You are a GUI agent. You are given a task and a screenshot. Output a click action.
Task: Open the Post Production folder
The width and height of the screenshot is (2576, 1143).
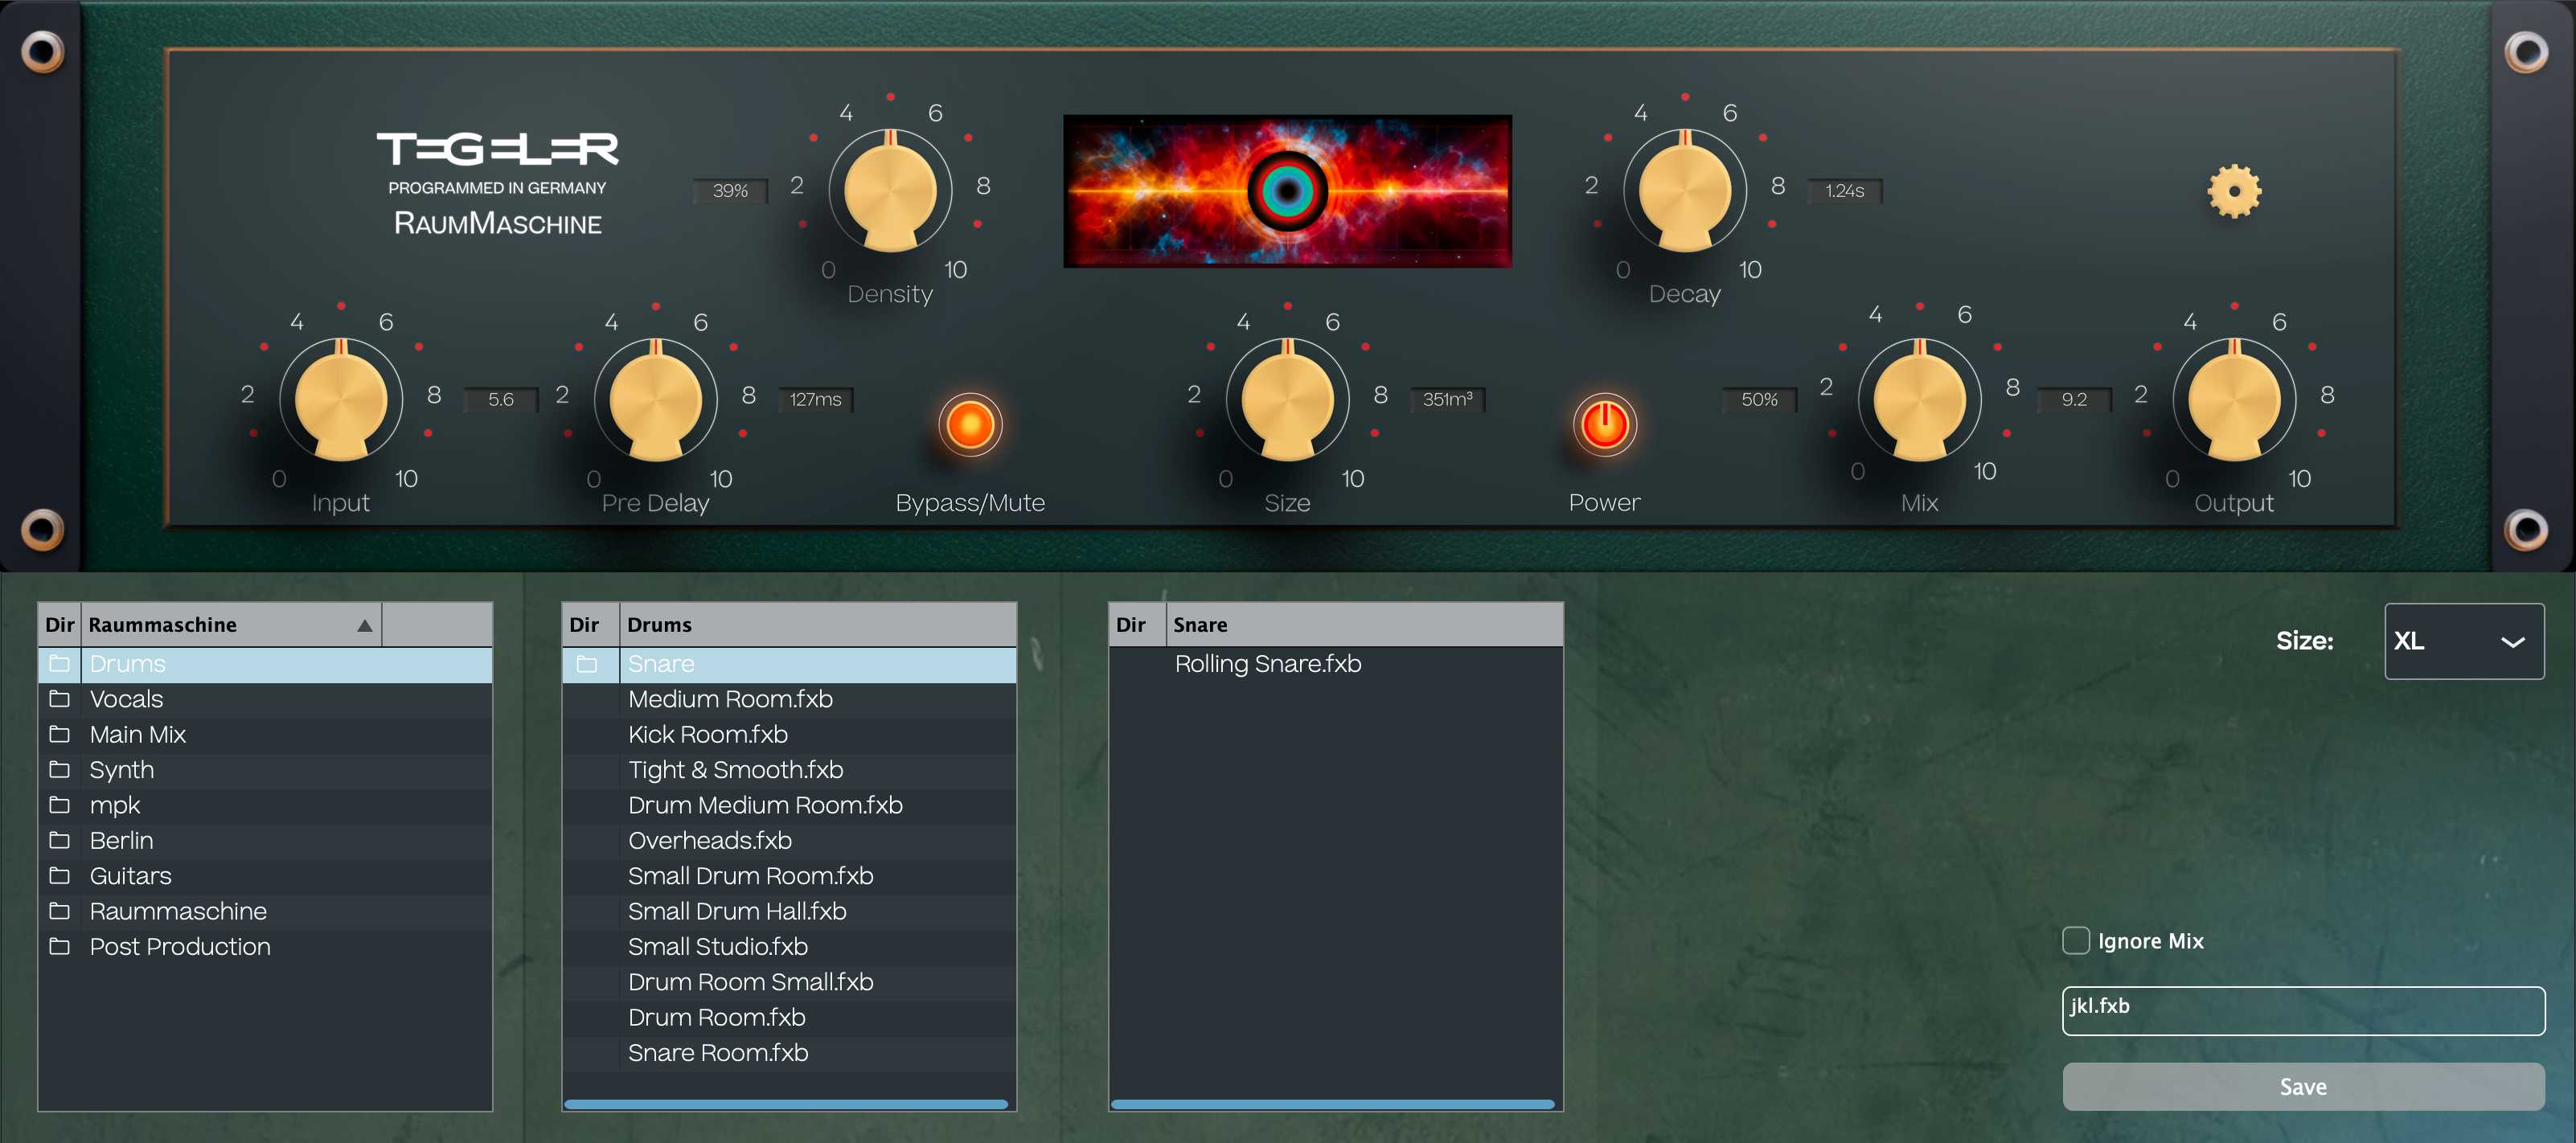(x=179, y=946)
